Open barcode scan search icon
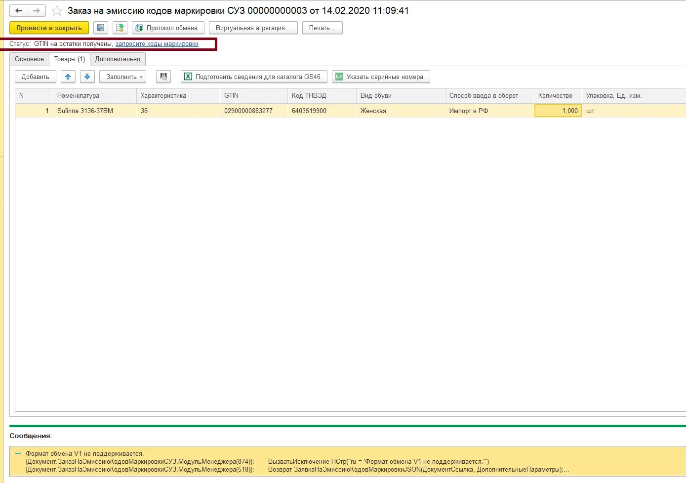Viewport: 686px width, 483px height. click(x=163, y=77)
